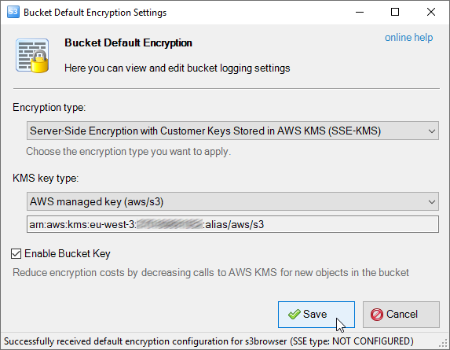Click the 'Reduce encryption costs' description text

(210, 272)
